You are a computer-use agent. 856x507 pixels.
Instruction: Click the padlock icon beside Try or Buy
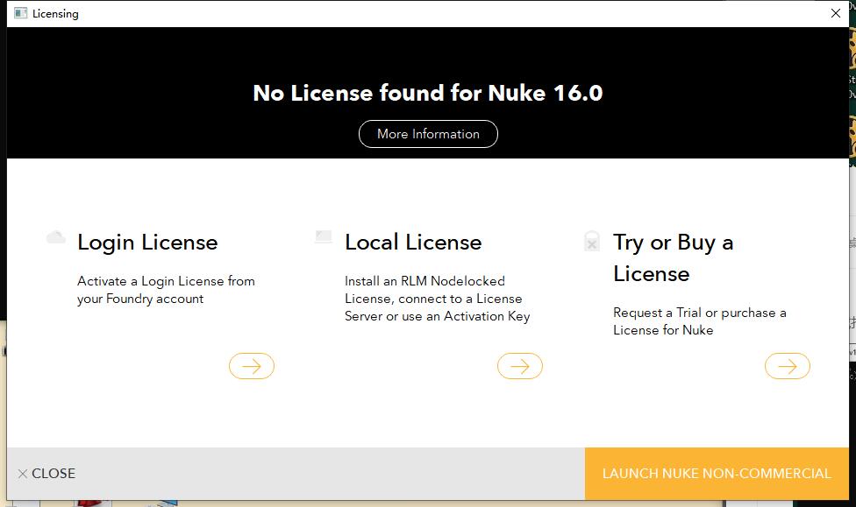pos(591,243)
